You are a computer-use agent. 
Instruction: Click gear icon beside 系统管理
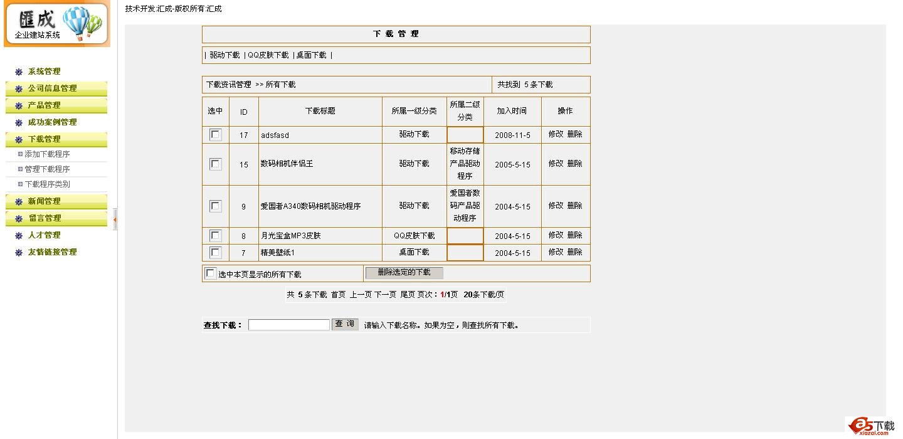19,72
